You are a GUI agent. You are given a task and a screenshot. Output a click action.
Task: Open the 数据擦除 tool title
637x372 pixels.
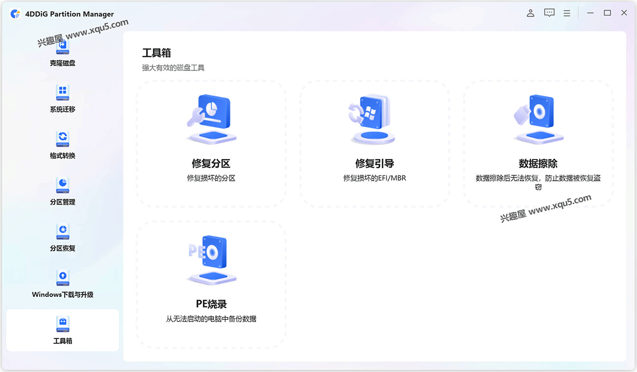pos(538,164)
